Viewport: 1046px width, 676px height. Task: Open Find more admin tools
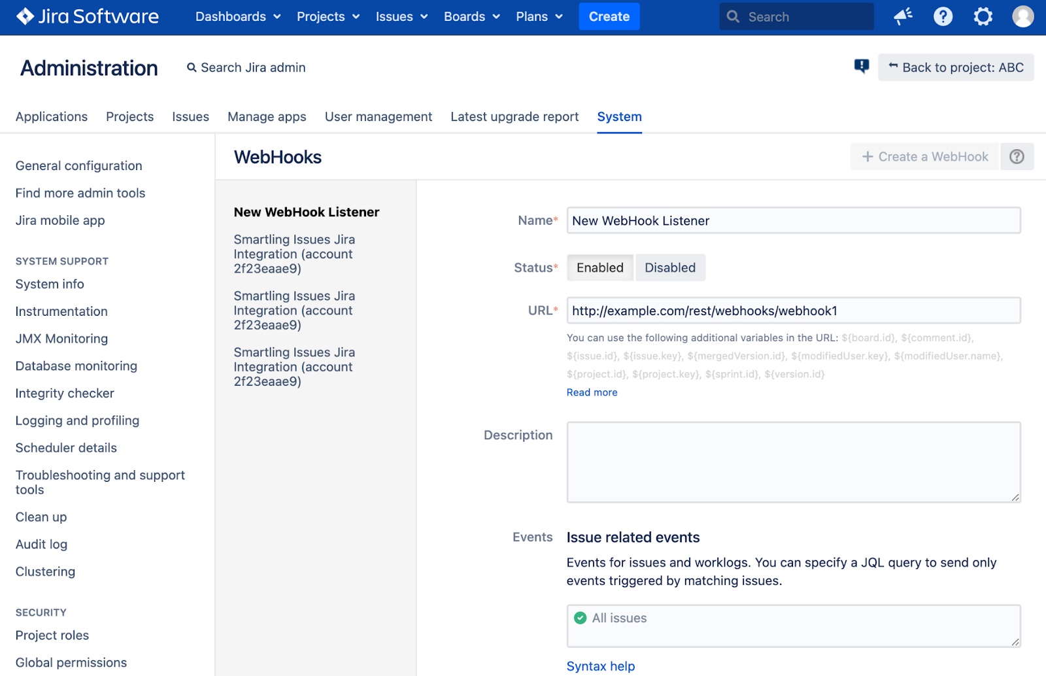[x=80, y=194]
